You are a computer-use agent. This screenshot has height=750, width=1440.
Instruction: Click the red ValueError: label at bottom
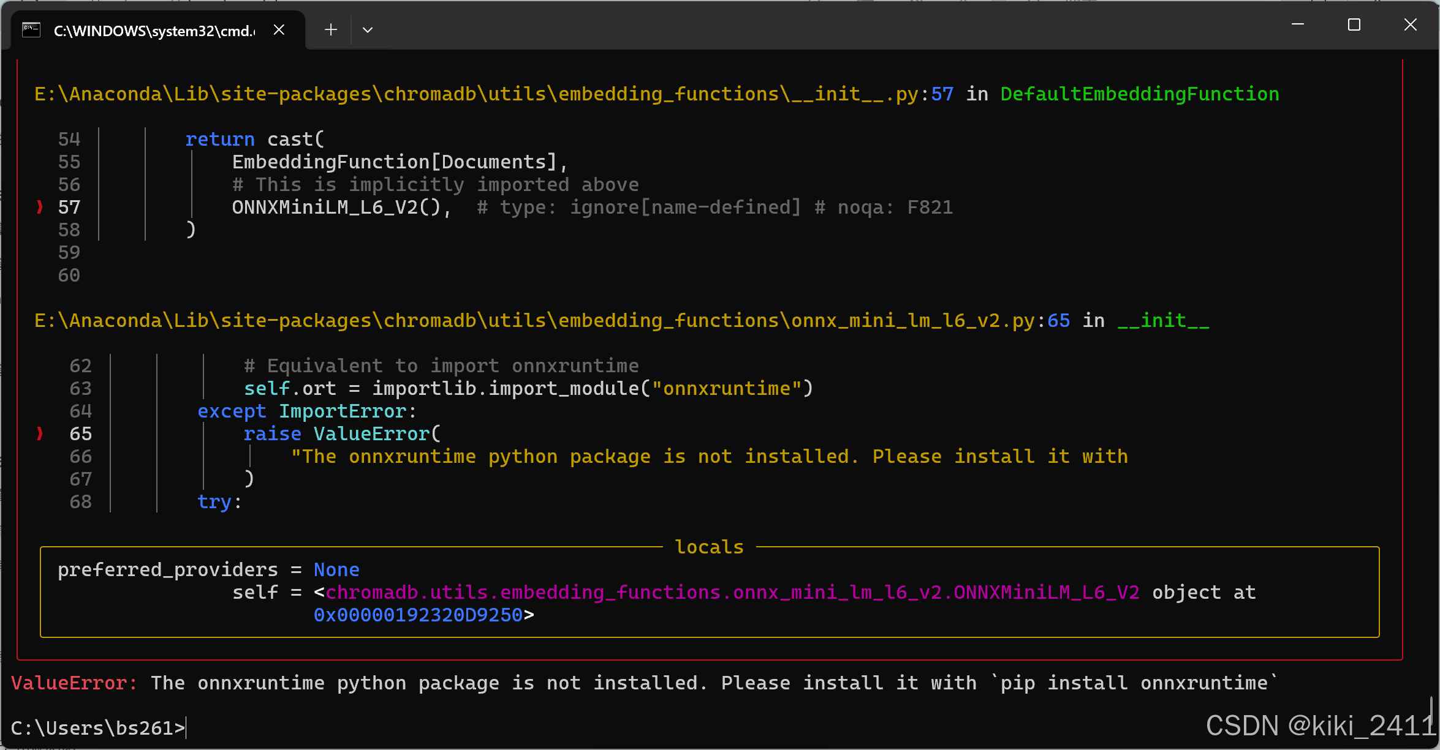click(74, 683)
